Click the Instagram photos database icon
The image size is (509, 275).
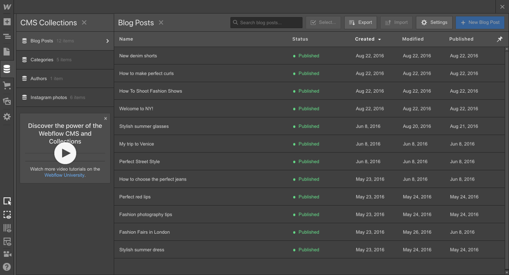25,98
